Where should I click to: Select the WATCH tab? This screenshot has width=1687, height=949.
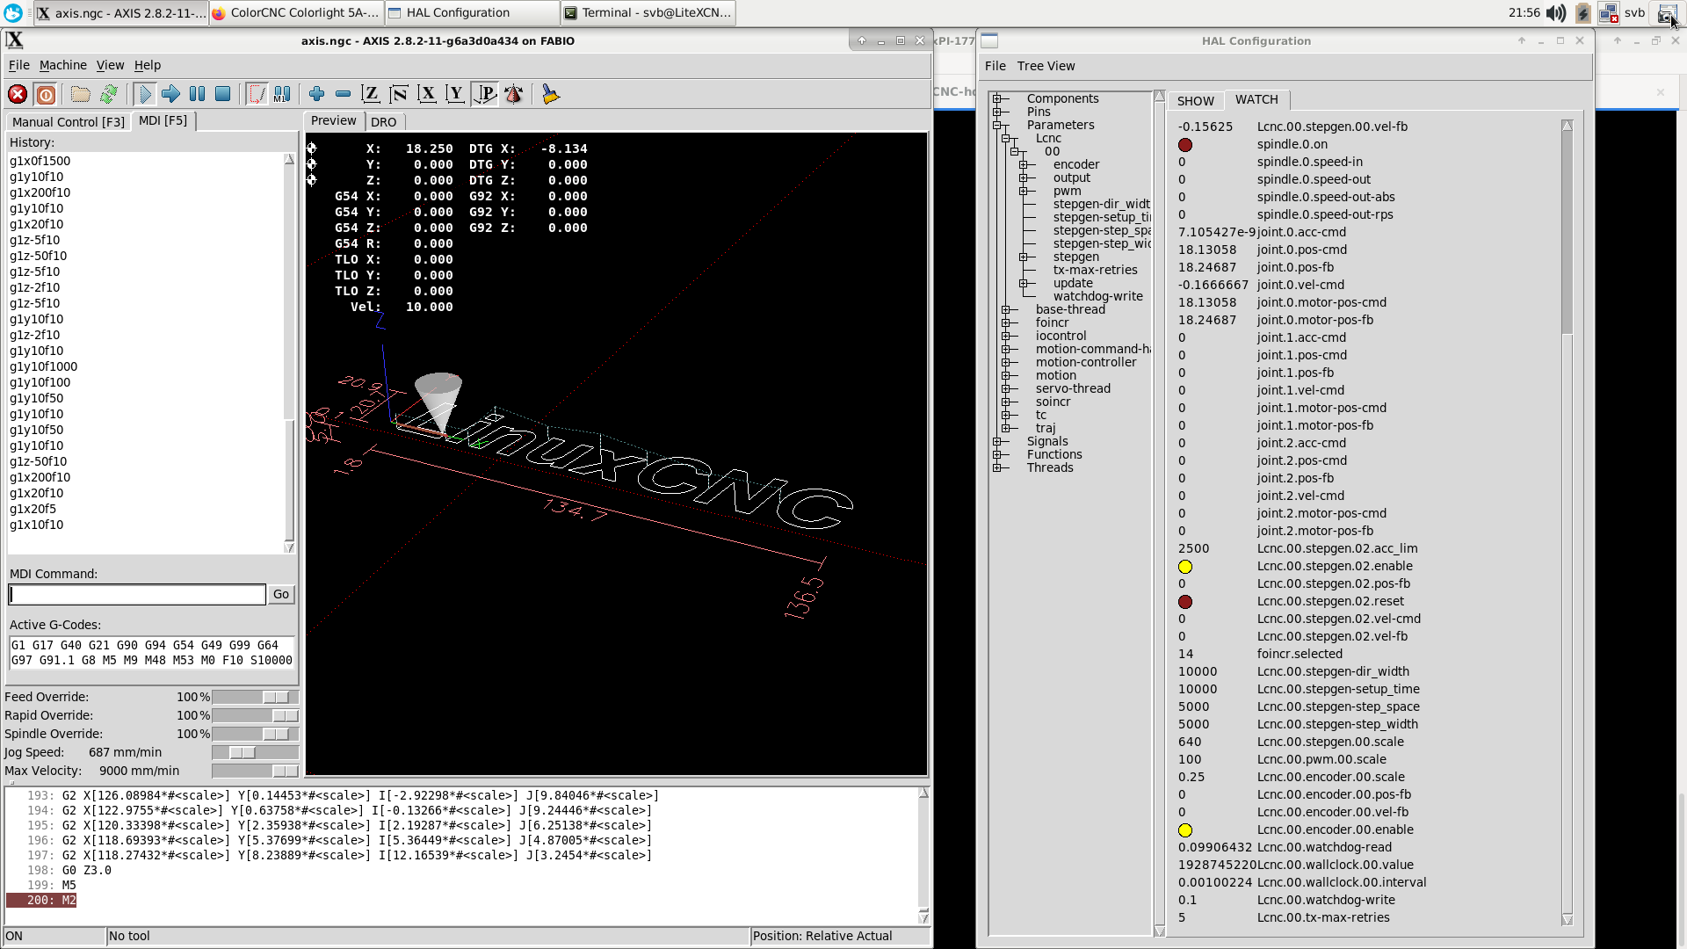(x=1256, y=99)
